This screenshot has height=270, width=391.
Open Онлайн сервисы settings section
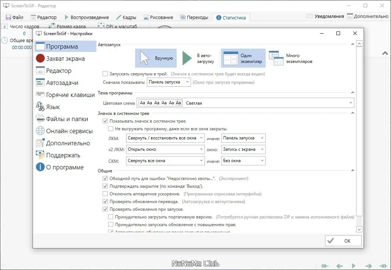point(65,131)
